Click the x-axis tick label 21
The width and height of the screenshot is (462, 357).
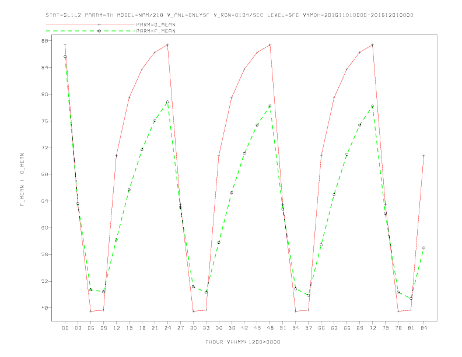click(x=155, y=328)
